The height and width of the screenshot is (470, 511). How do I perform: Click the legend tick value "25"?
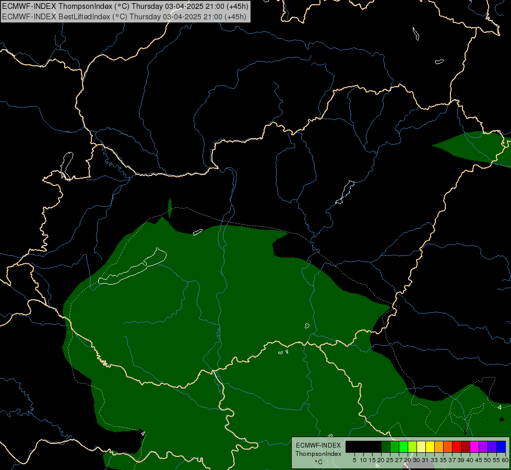point(390,460)
